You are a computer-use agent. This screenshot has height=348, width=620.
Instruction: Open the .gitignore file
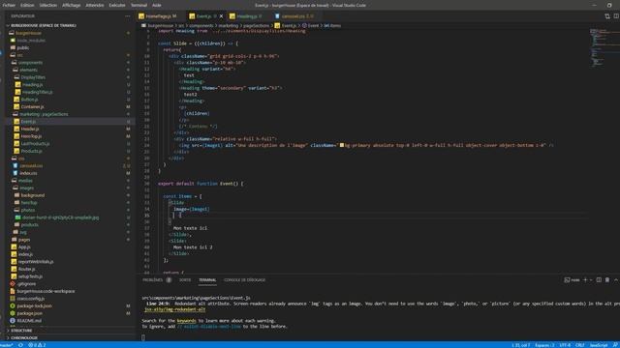pyautogui.click(x=26, y=283)
